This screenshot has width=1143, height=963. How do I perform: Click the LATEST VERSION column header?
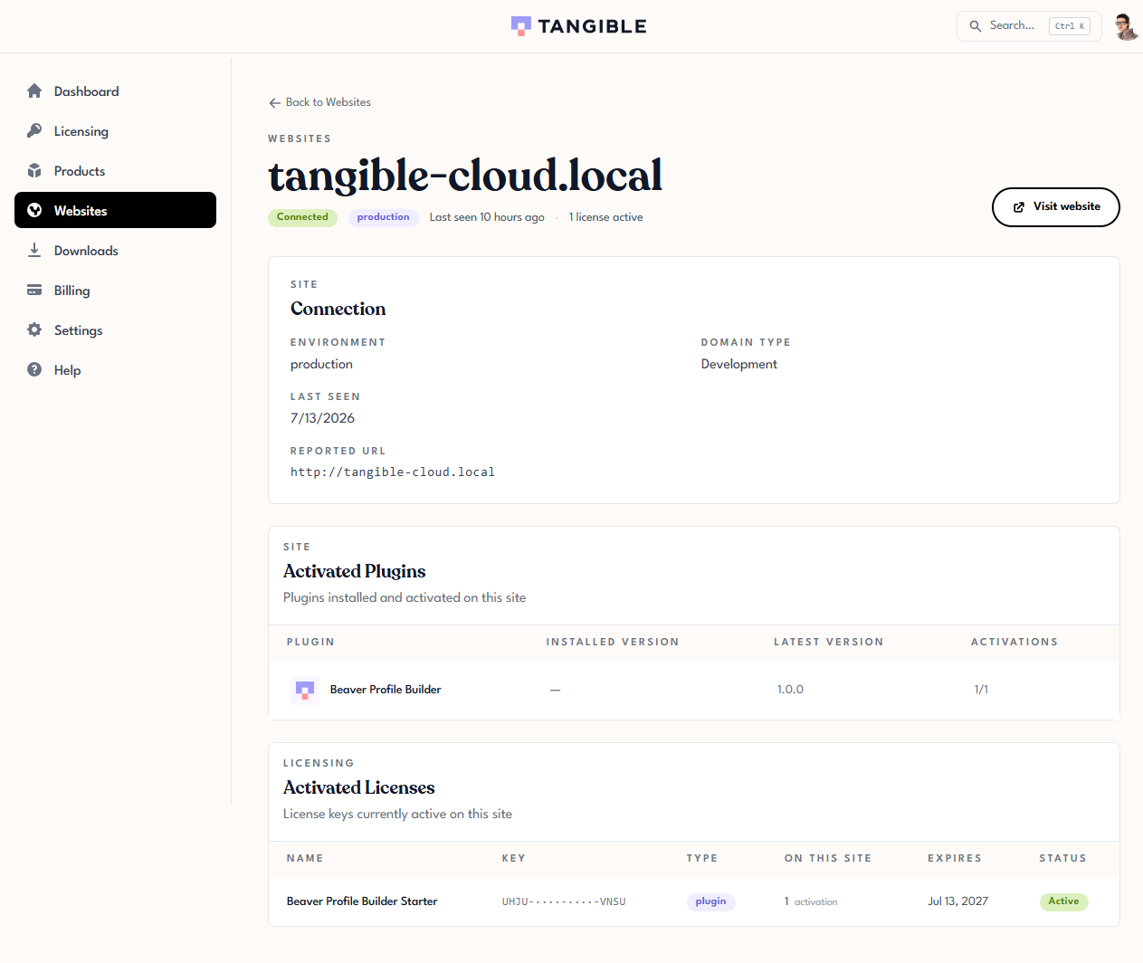[828, 642]
